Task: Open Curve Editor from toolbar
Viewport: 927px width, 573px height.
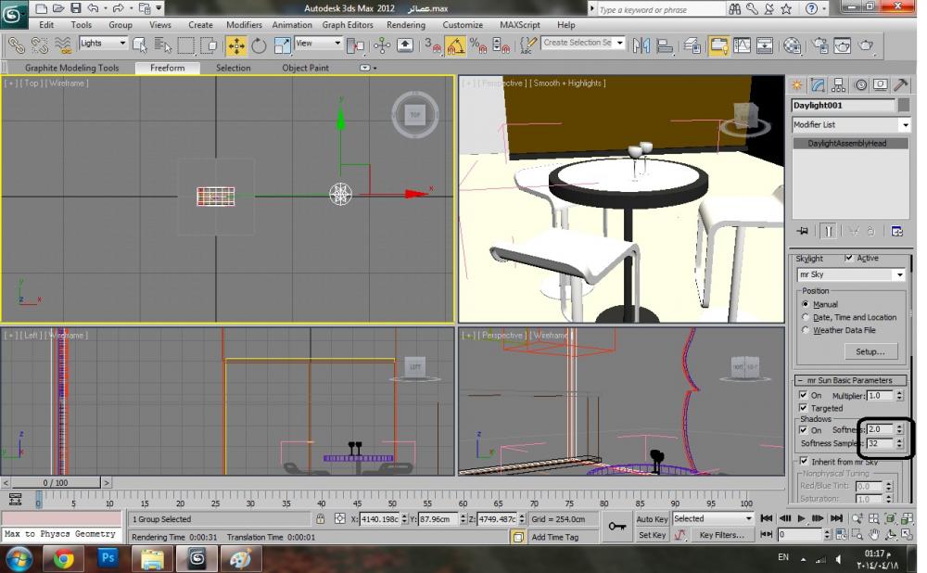Action: [742, 45]
